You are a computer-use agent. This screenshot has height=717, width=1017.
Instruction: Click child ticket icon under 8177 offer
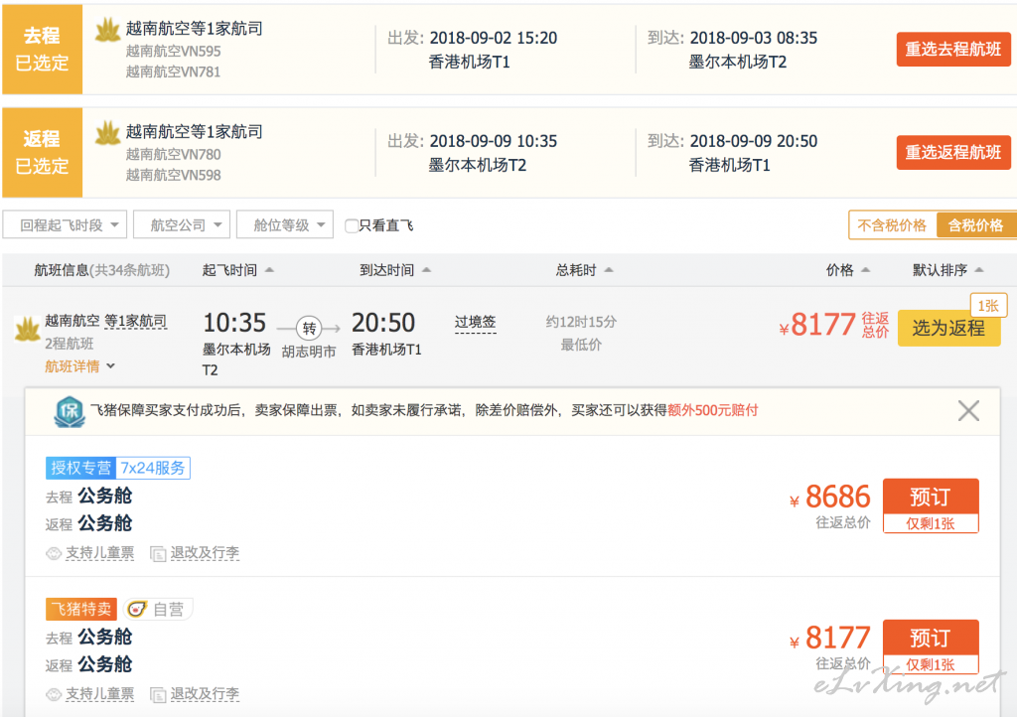click(x=54, y=695)
